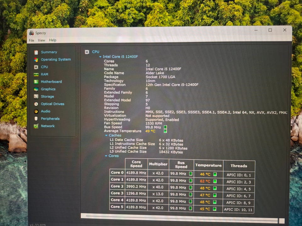Open the Network section icon
The image size is (302, 226).
[36, 126]
